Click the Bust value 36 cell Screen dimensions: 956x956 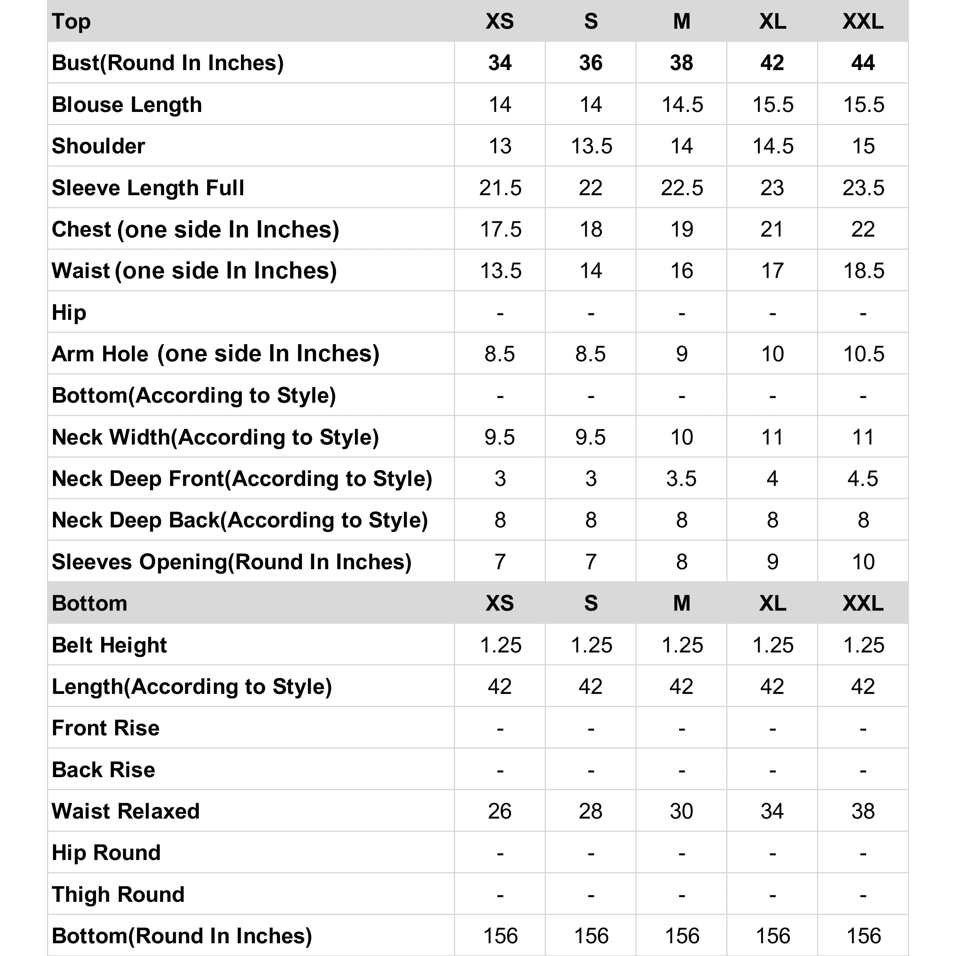tap(591, 63)
